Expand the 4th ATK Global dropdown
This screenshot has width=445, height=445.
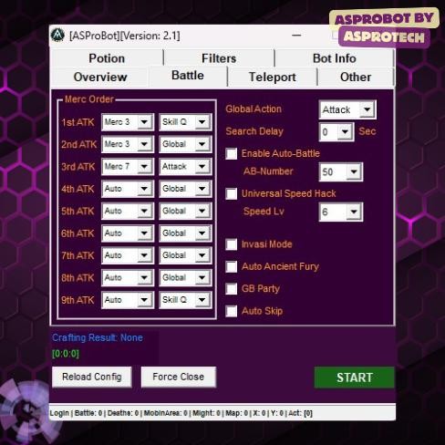click(185, 189)
